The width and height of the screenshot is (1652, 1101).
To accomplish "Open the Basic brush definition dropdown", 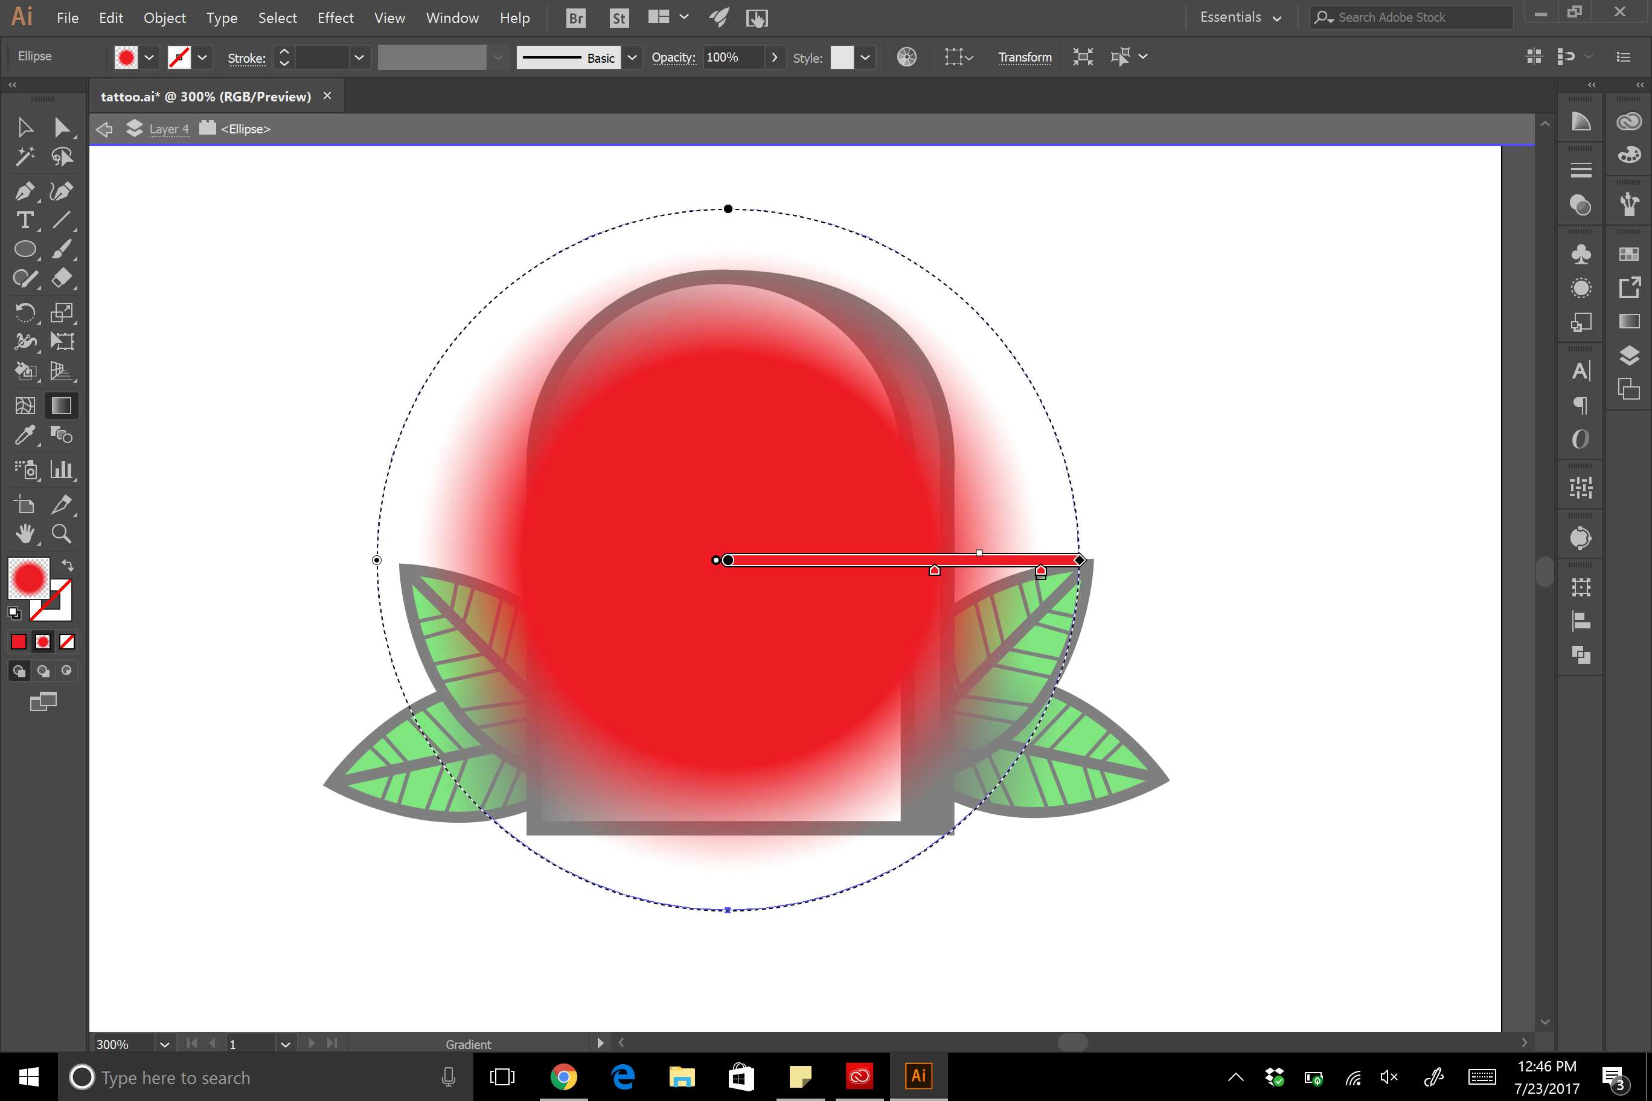I will click(632, 57).
